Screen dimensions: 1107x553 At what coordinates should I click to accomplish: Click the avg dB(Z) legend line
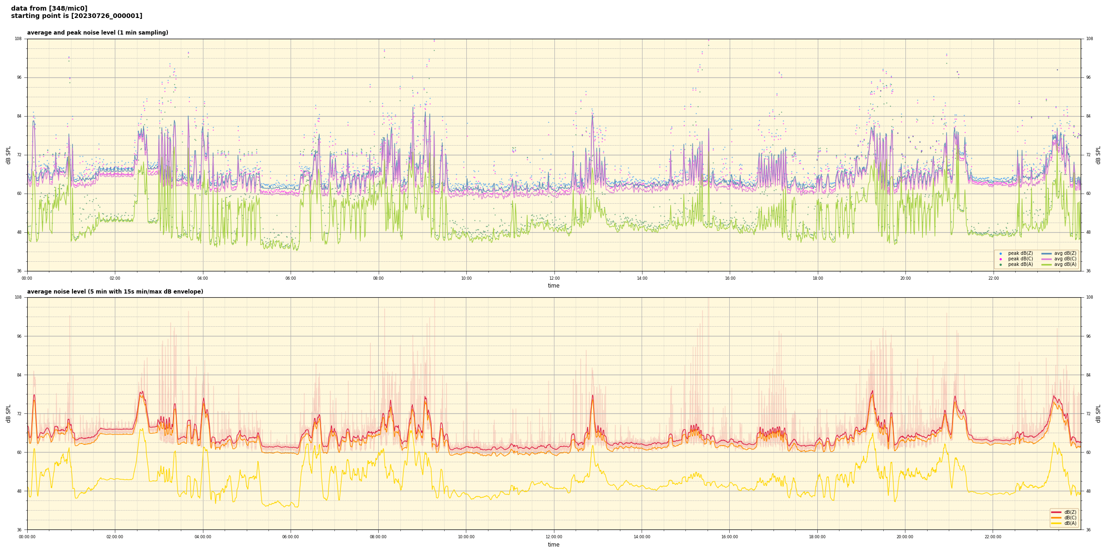click(1046, 253)
